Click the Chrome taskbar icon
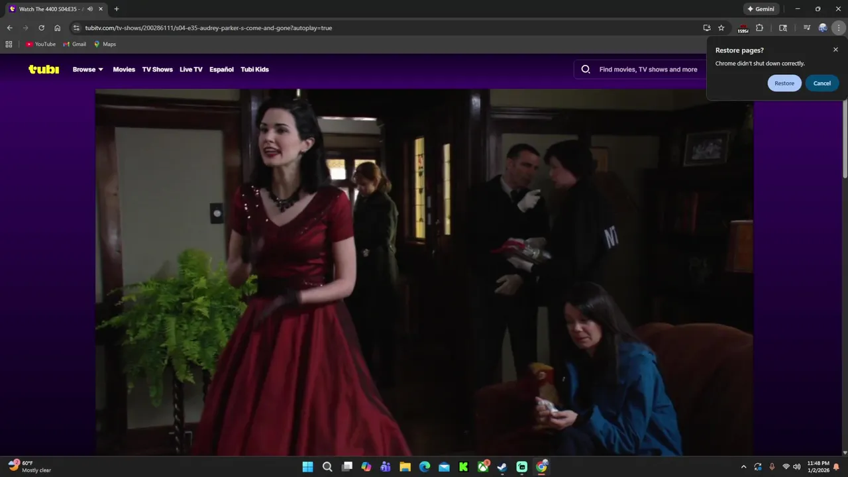Screen dimensions: 848x477 coord(541,467)
